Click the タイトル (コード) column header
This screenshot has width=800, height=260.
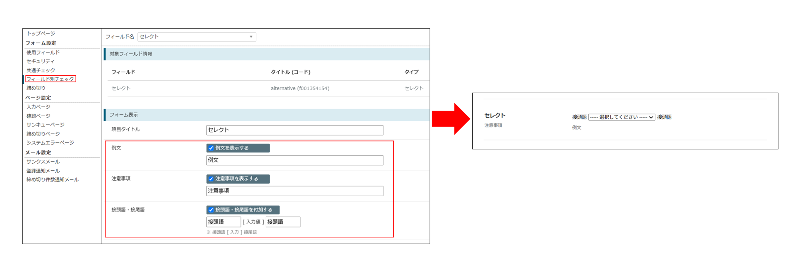[x=291, y=72]
